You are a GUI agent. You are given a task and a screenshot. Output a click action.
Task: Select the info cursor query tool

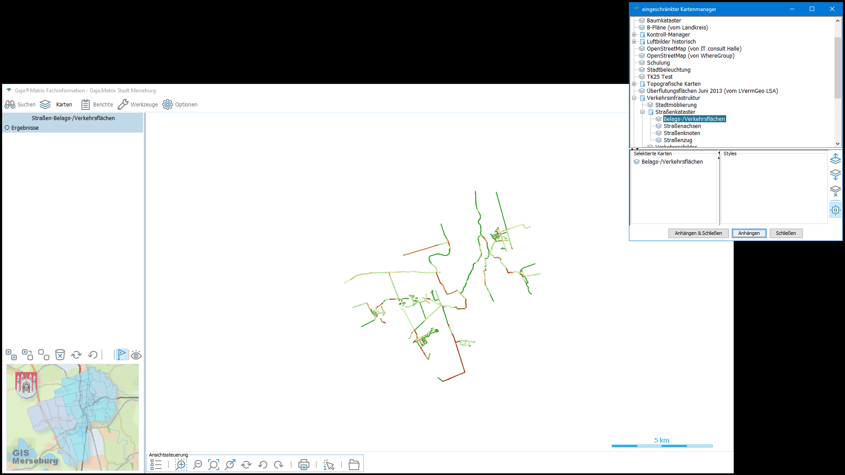tap(329, 464)
